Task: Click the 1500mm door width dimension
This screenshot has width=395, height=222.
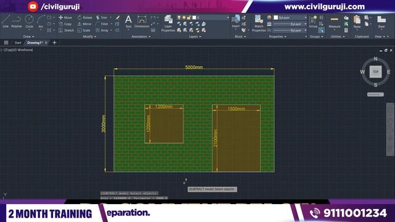Action: [236, 109]
